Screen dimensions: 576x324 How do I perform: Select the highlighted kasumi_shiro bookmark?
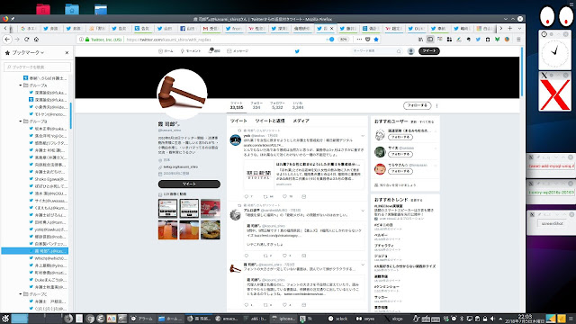point(34,251)
